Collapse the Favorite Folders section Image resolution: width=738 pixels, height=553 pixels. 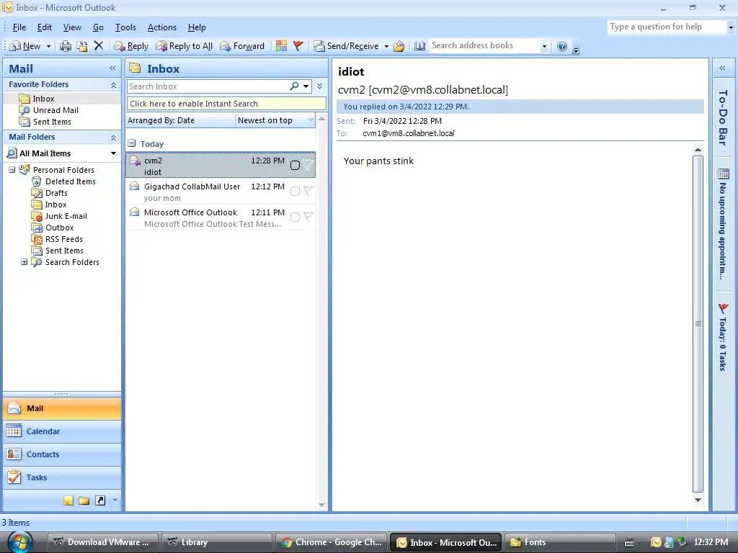(x=113, y=85)
